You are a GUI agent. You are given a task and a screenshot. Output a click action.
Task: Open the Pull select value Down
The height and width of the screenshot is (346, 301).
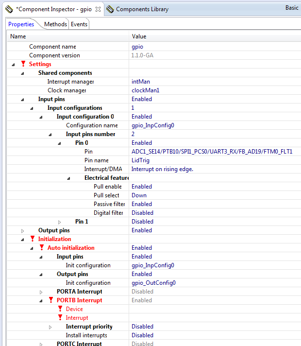click(138, 195)
